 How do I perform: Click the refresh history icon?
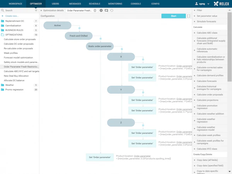(112, 10)
